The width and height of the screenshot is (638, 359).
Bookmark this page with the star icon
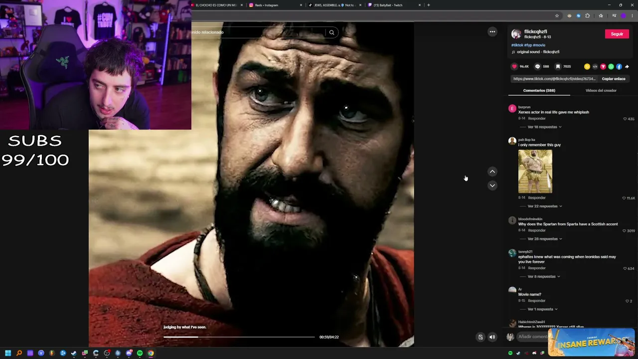click(x=557, y=16)
